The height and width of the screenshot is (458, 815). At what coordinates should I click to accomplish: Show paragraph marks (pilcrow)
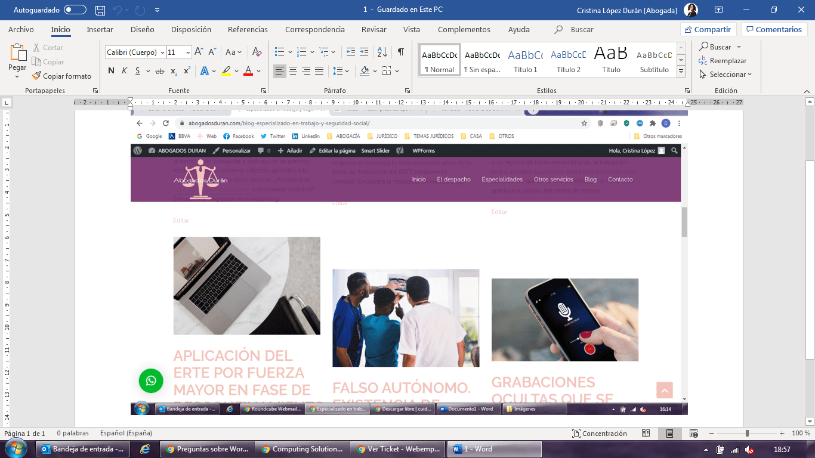401,52
